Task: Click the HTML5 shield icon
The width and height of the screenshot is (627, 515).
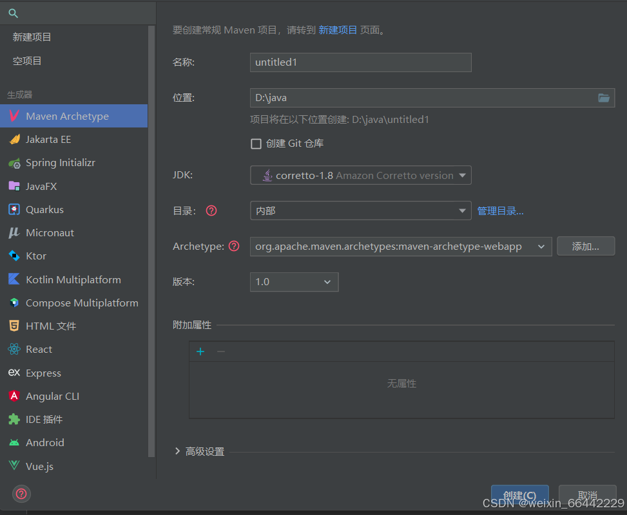Action: tap(14, 326)
